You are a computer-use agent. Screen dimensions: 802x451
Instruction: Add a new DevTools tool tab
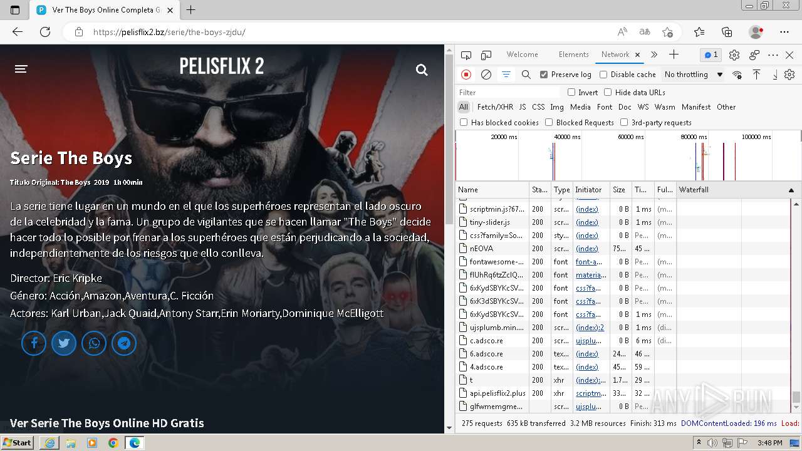point(674,55)
